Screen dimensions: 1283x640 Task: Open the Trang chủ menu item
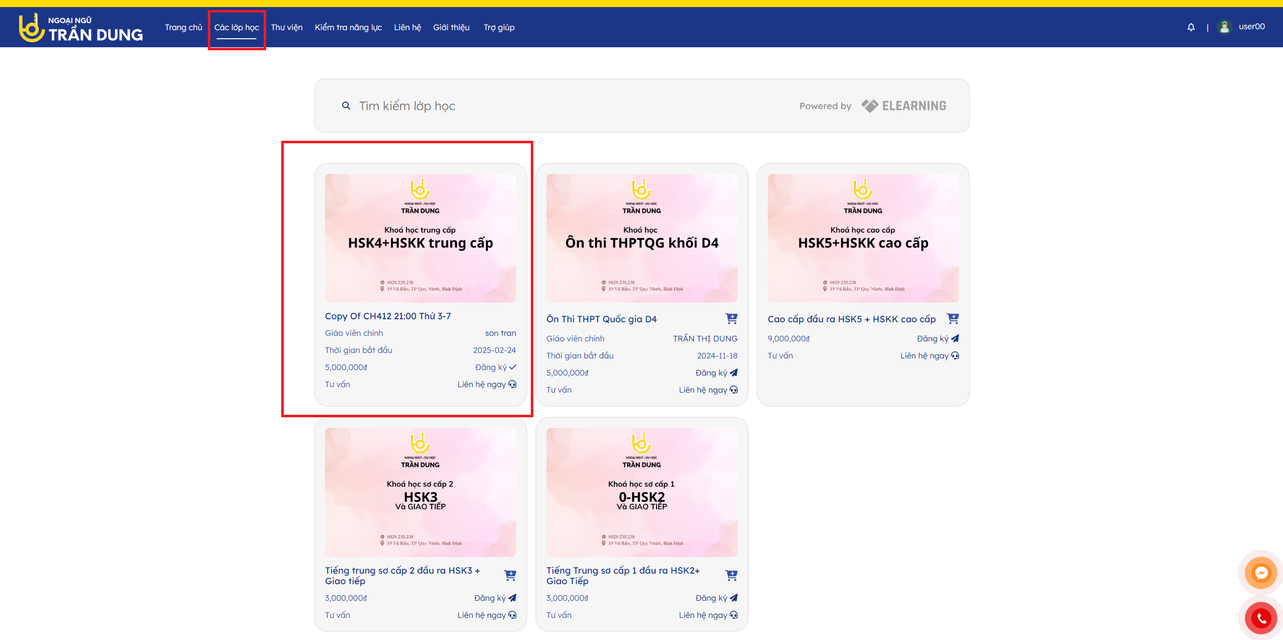(x=183, y=27)
